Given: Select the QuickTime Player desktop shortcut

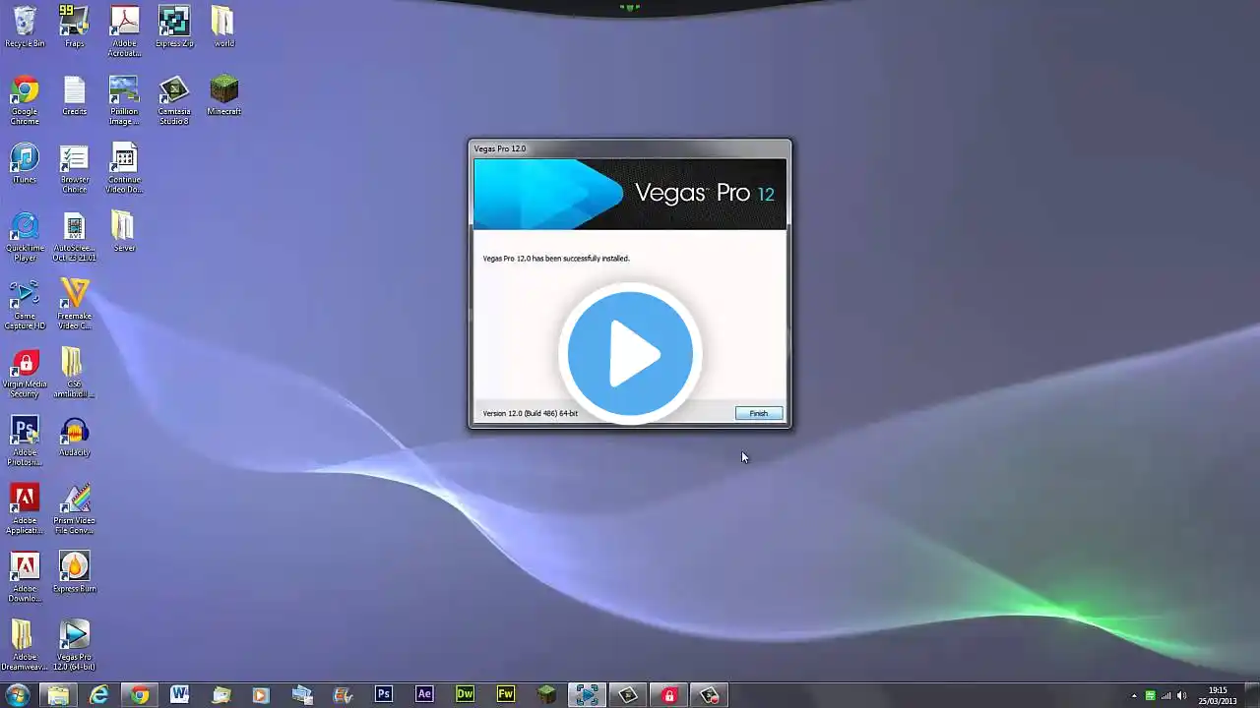Looking at the screenshot, I should pos(25,237).
